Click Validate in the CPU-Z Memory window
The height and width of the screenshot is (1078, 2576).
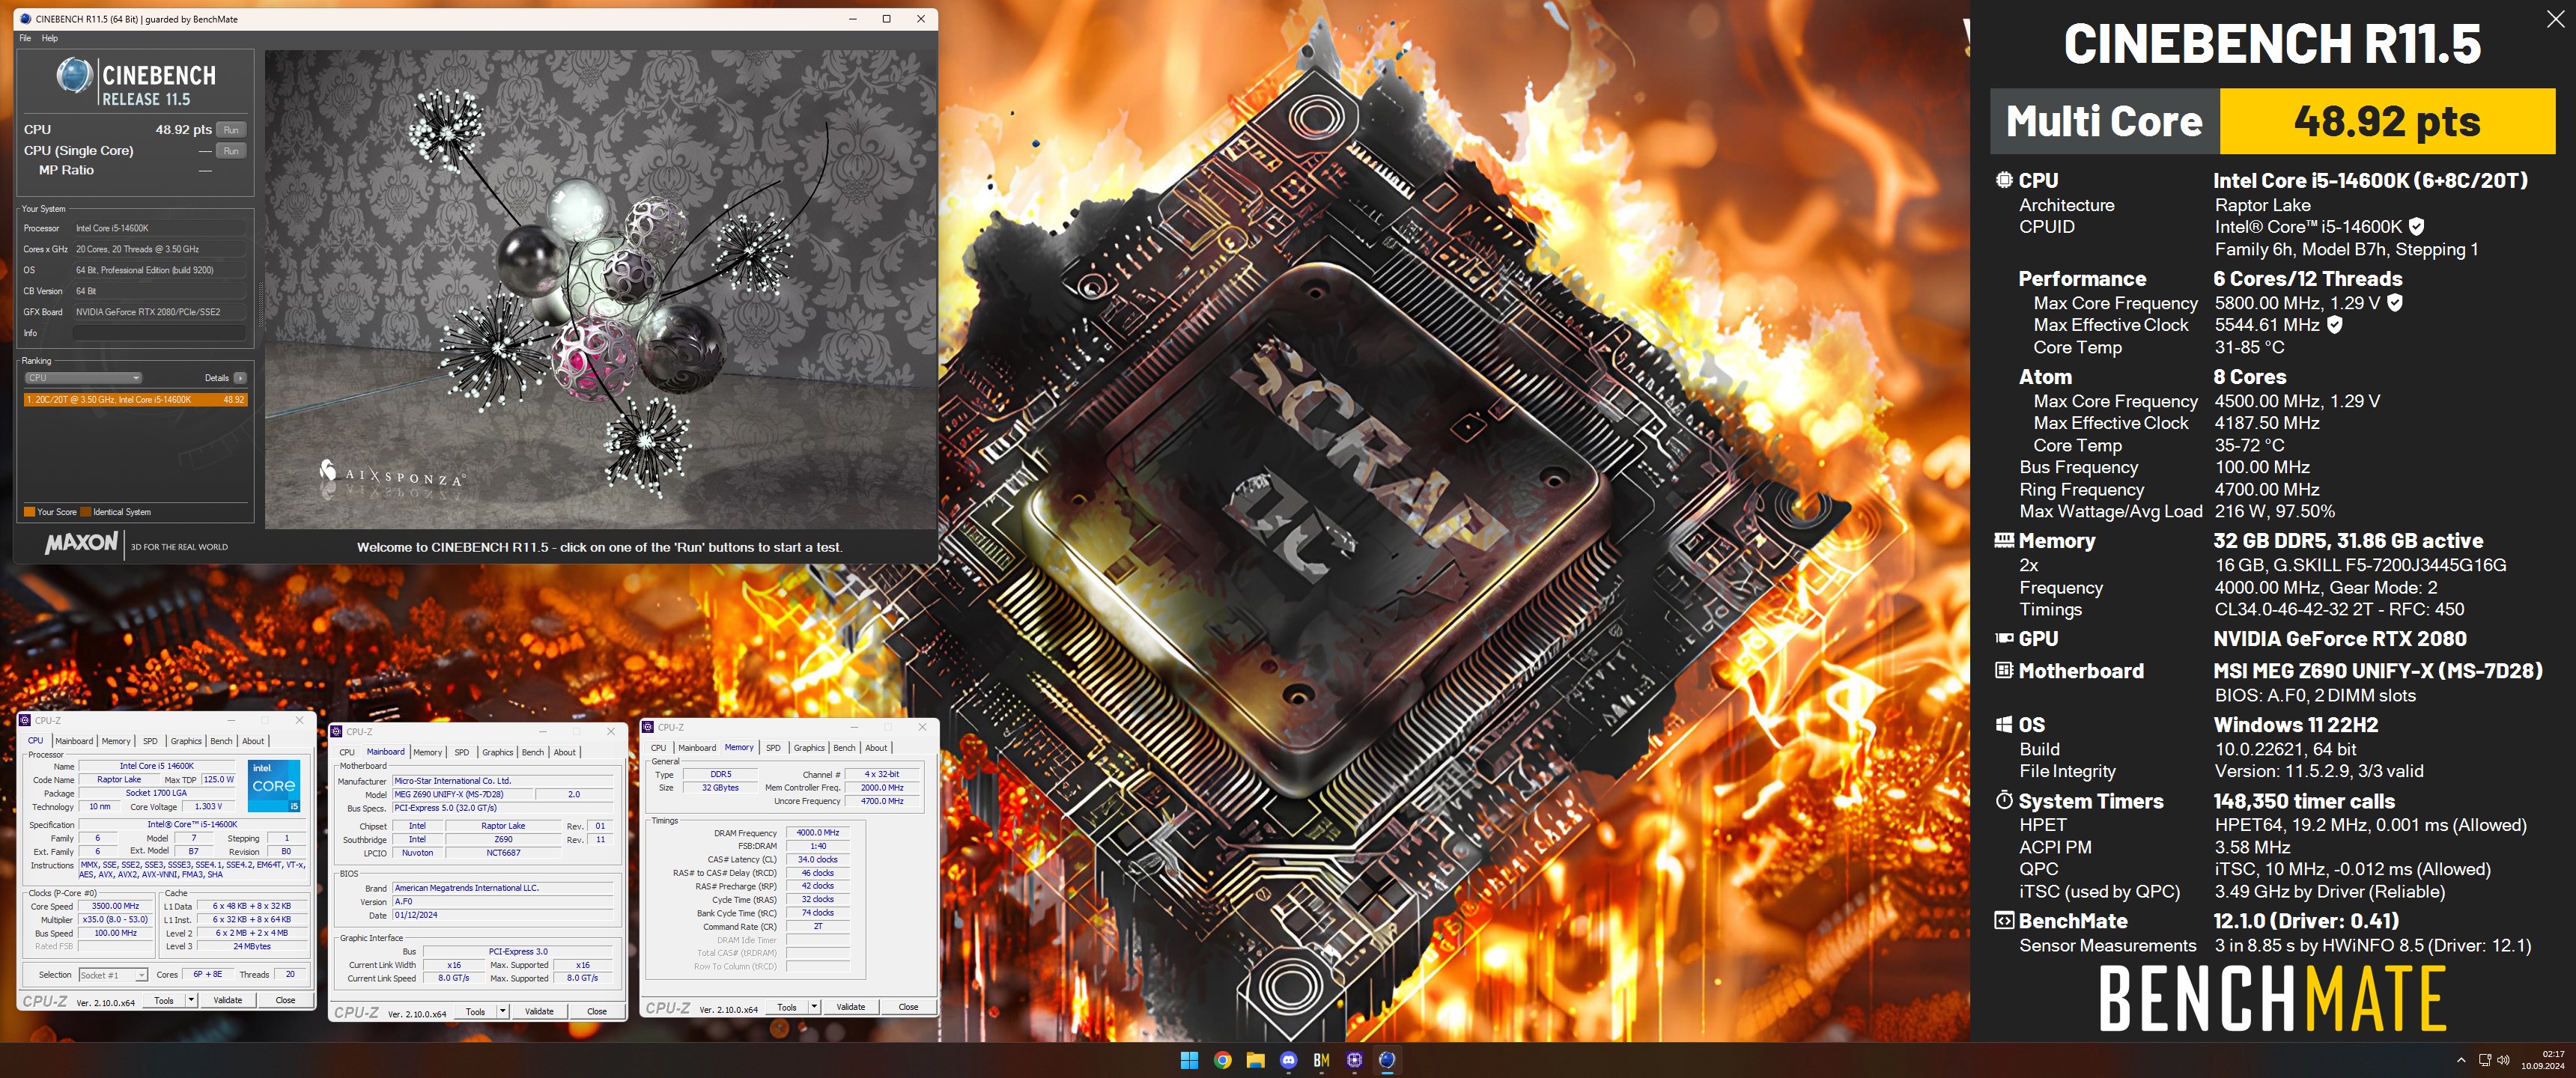pyautogui.click(x=851, y=1007)
